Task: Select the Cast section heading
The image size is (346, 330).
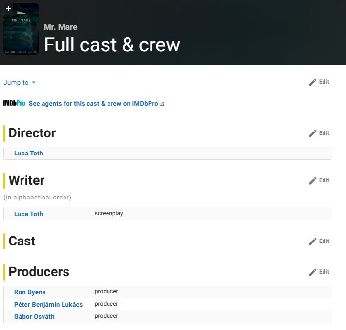Action: [x=22, y=241]
